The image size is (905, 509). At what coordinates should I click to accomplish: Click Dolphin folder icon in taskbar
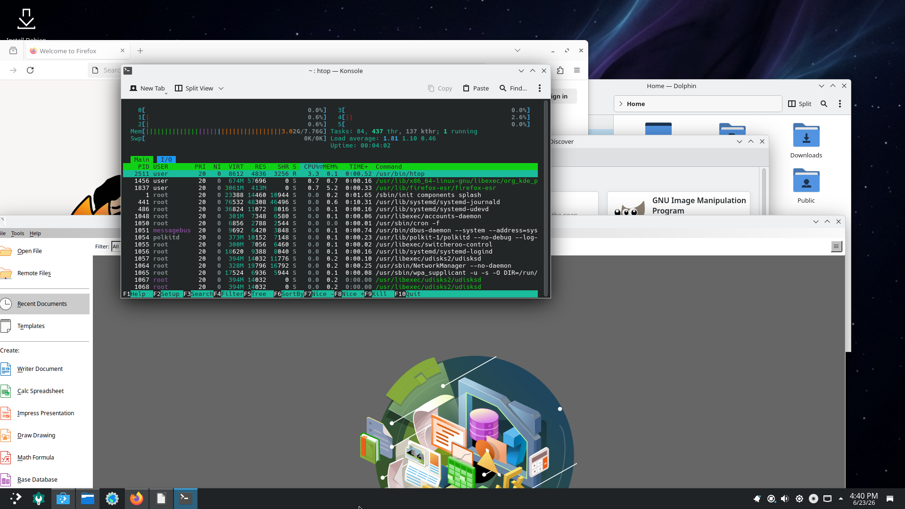click(x=88, y=499)
